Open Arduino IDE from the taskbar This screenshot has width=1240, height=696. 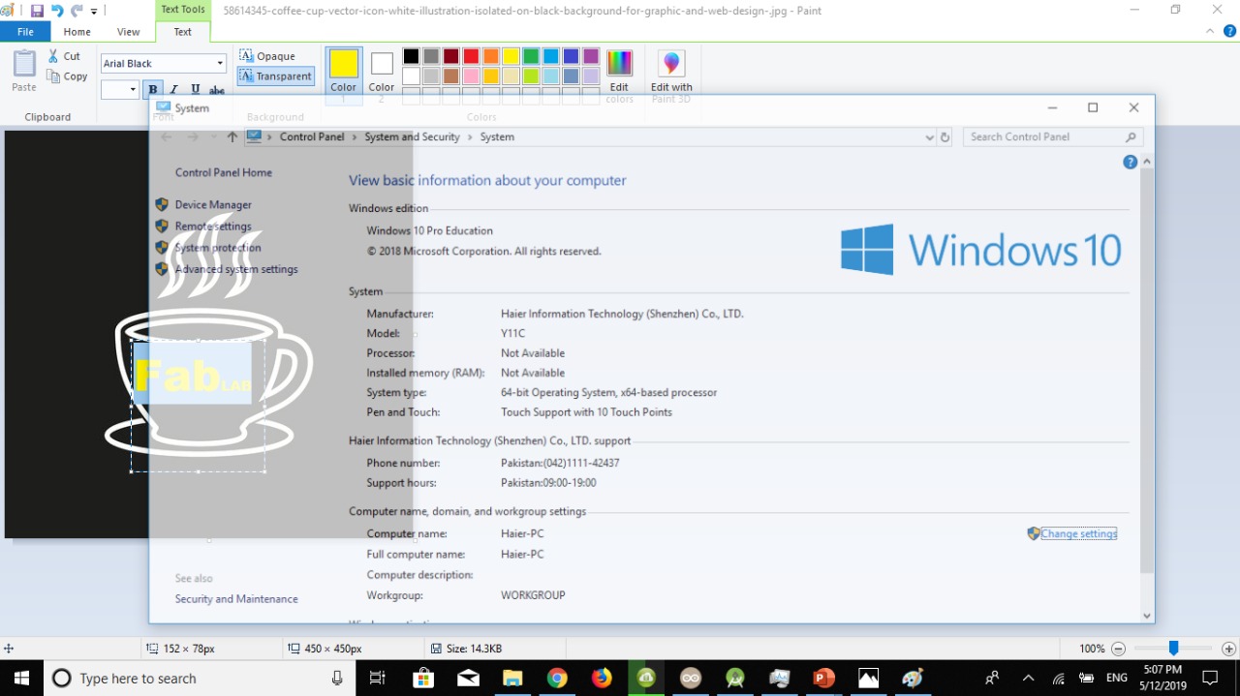691,679
